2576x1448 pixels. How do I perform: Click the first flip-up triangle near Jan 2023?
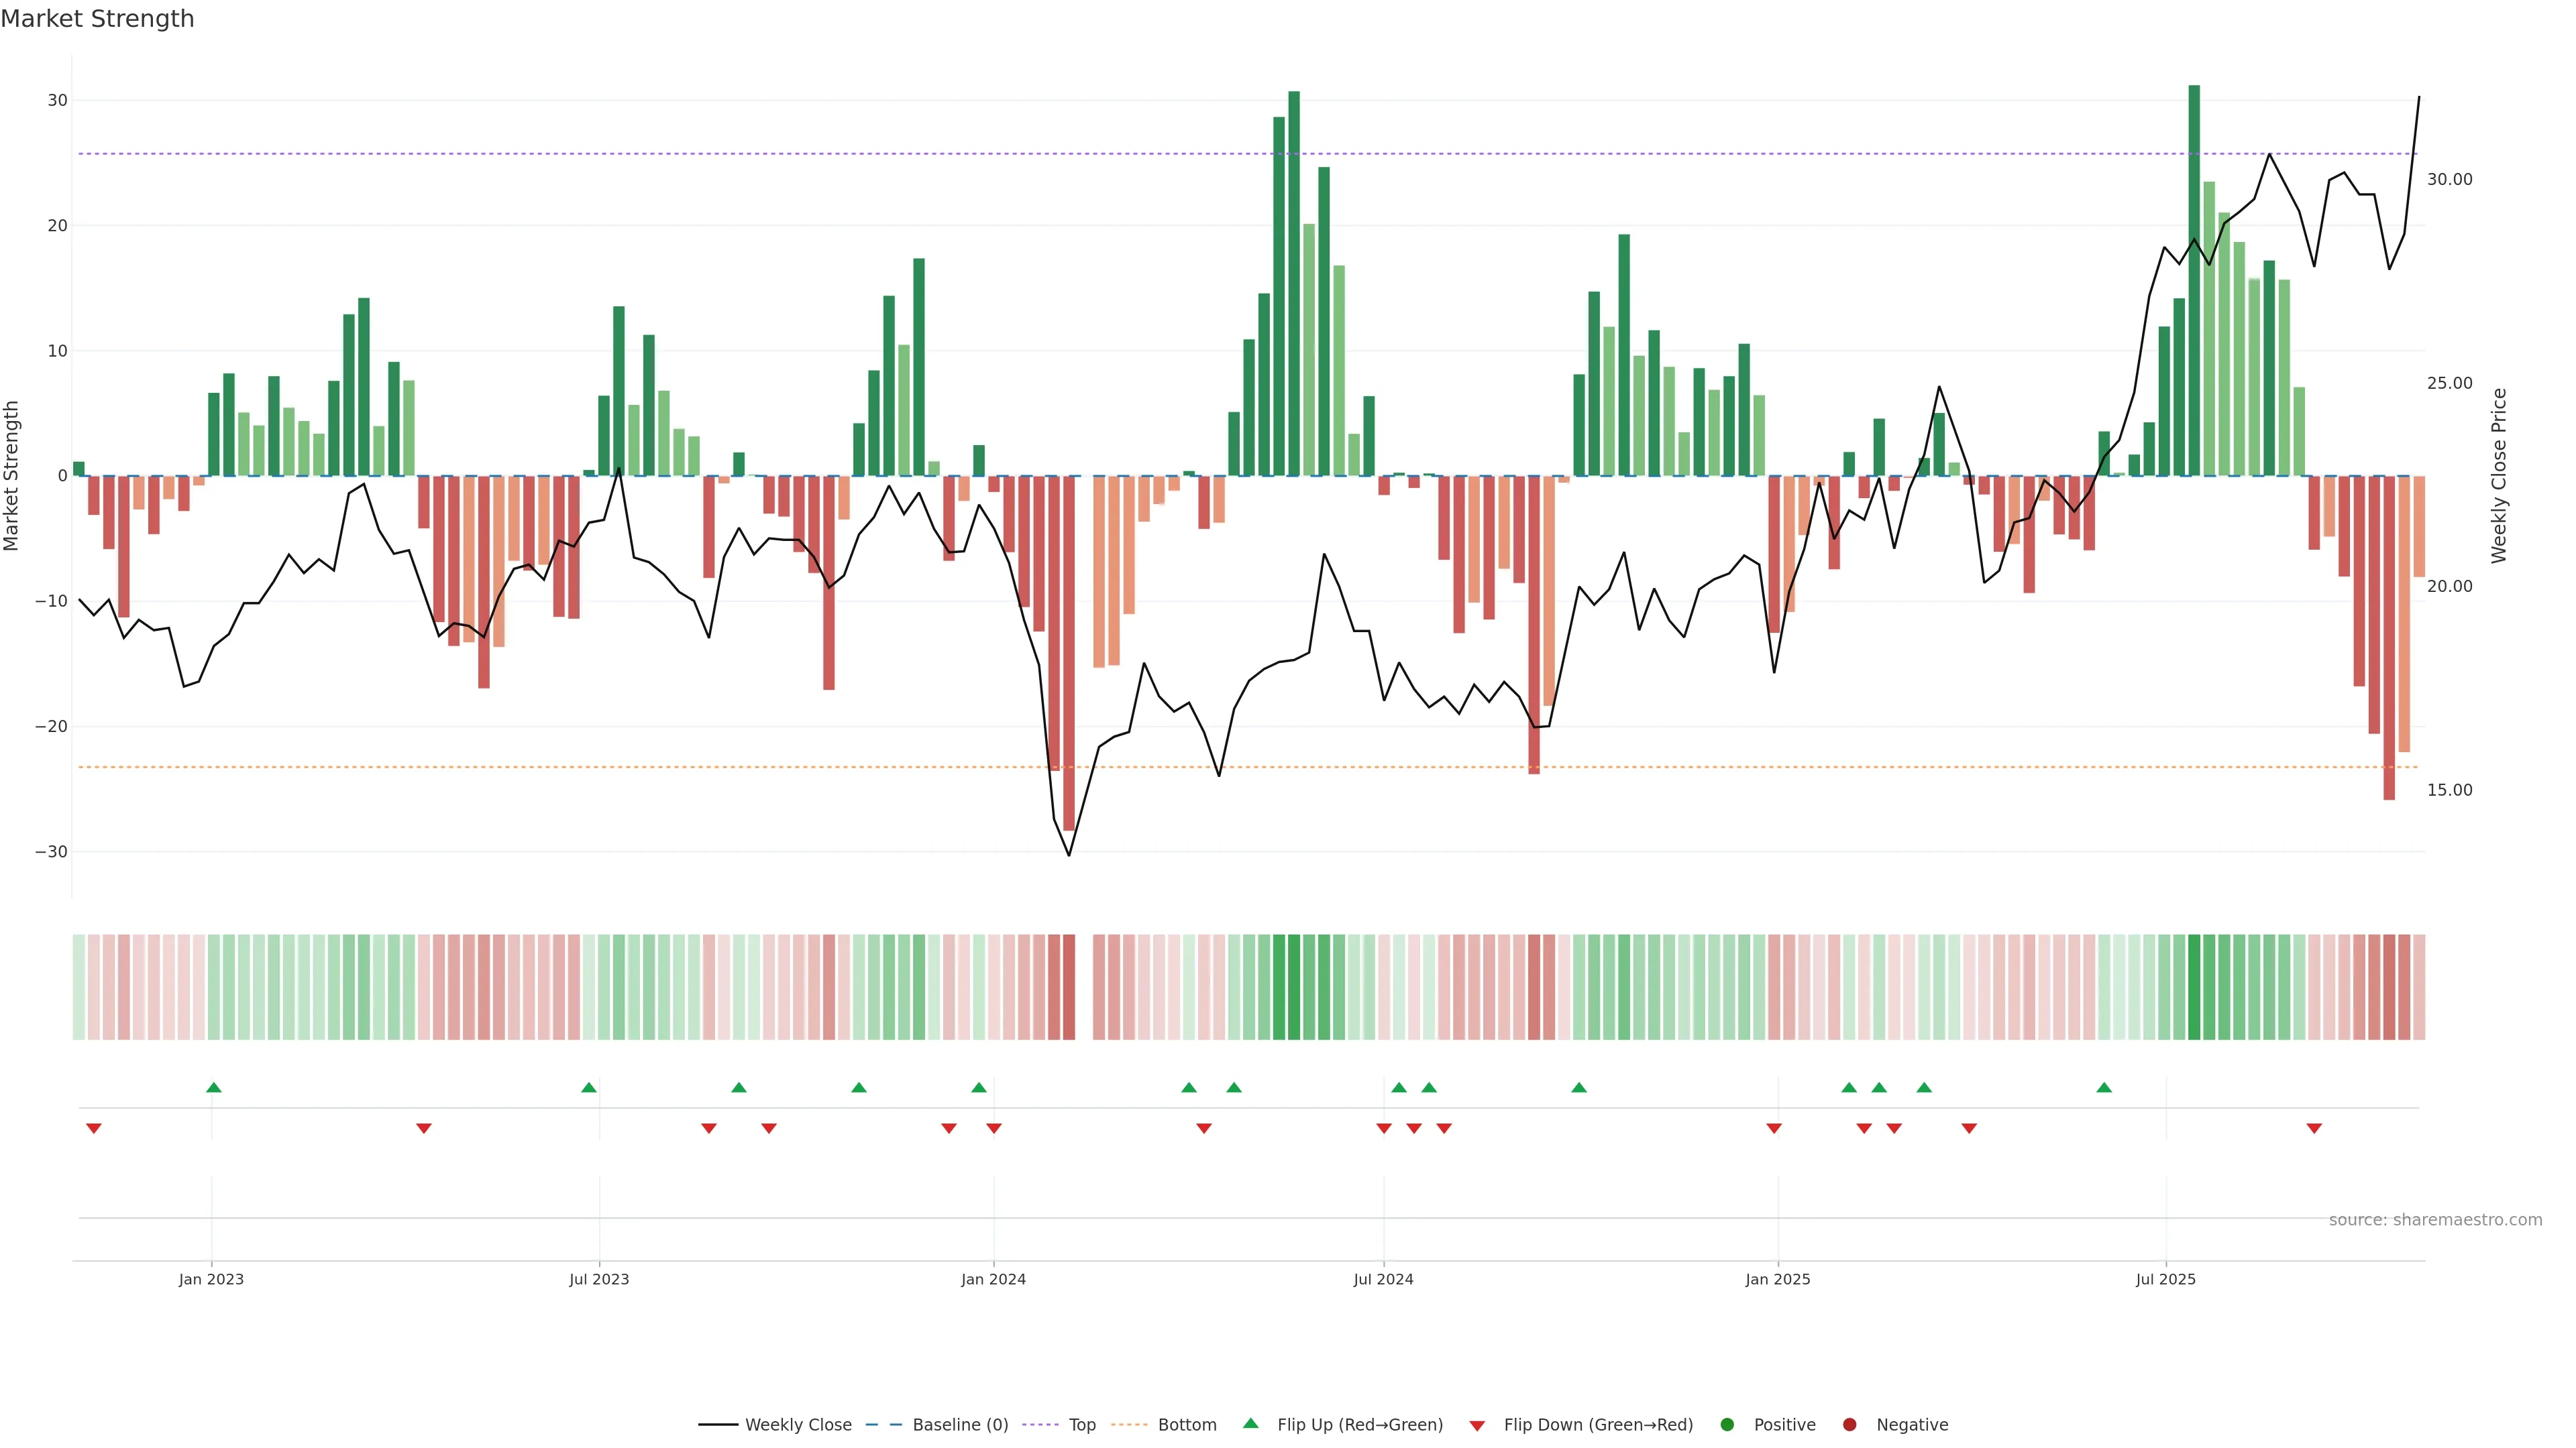(213, 1087)
